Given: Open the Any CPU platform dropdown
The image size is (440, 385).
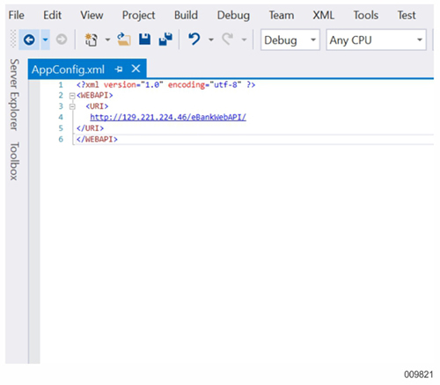Looking at the screenshot, I should [376, 40].
